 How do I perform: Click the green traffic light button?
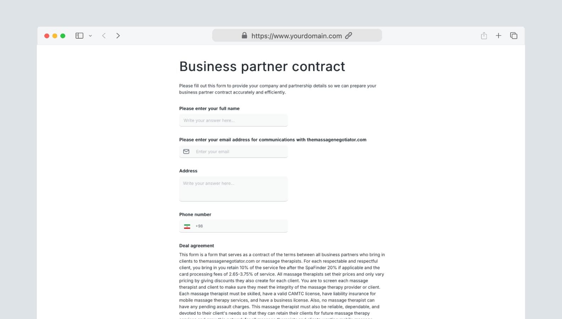[63, 35]
